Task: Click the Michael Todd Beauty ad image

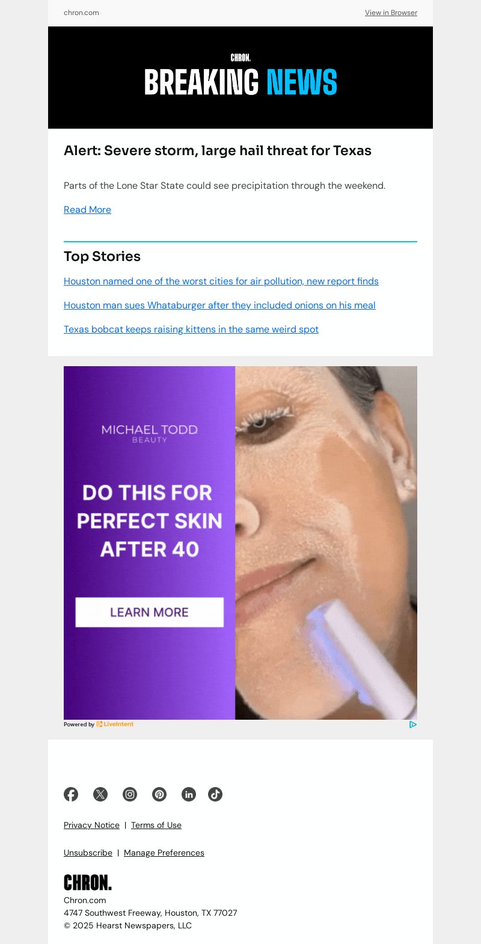Action: click(240, 543)
